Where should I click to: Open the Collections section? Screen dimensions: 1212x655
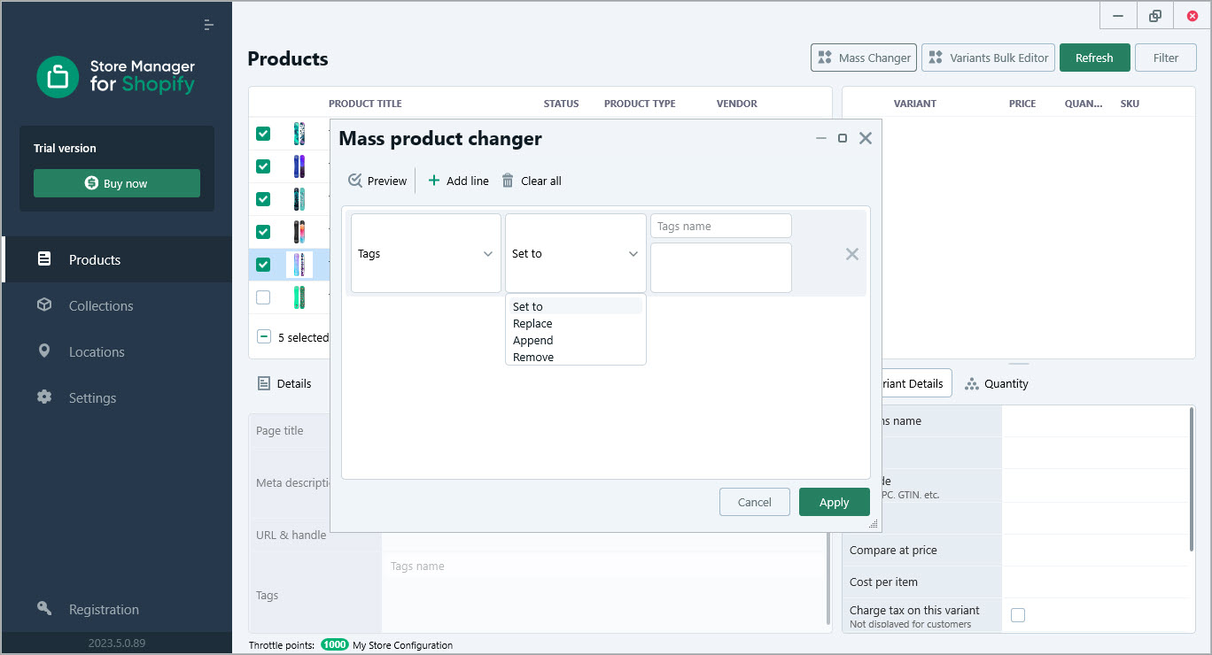117,305
